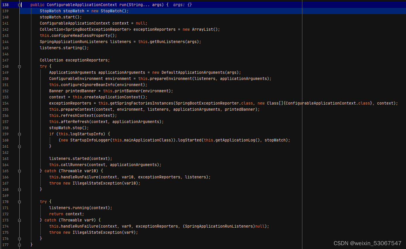Collapse the first try block at line 148
Image resolution: width=406 pixels, height=249 pixels.
pyautogui.click(x=19, y=66)
